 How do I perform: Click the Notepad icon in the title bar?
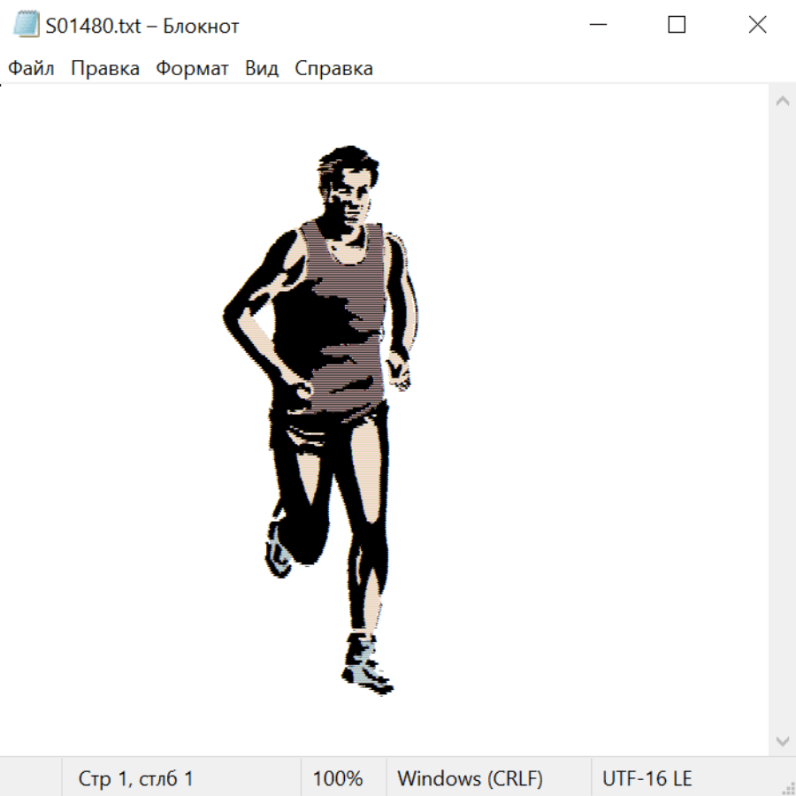[26, 26]
